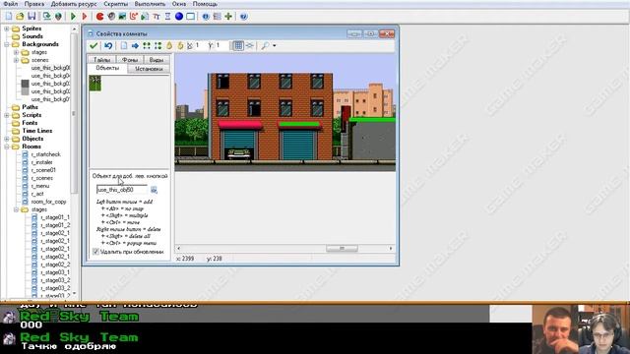Viewport: 630px width, 354px height.
Task: Save the game with the floppy icon
Action: coord(31,16)
